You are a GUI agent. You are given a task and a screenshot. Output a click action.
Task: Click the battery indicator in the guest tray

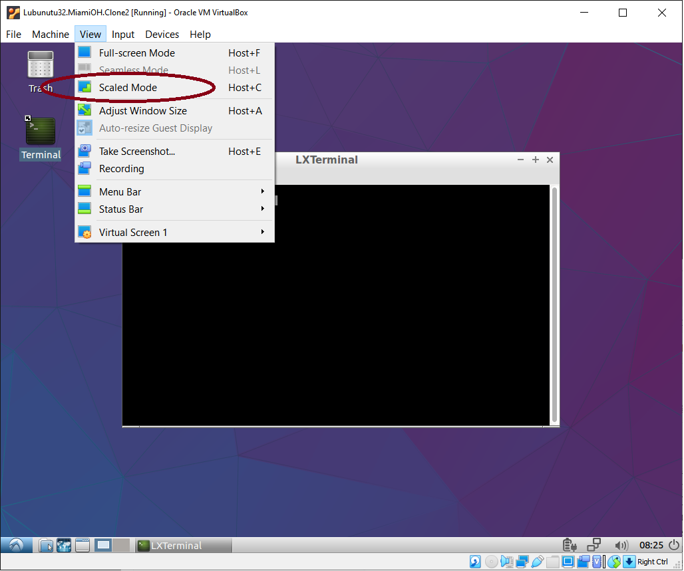pos(570,545)
